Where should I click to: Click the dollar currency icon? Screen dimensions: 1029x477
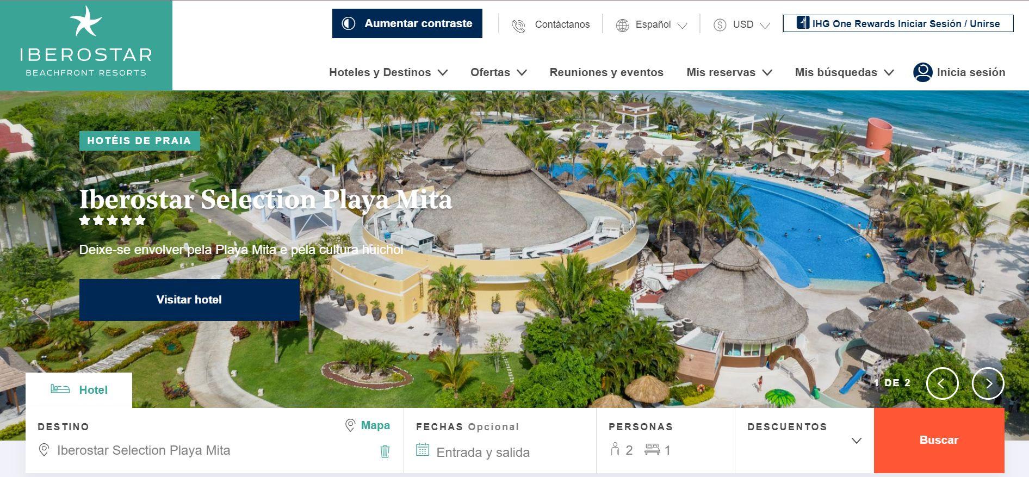[720, 25]
